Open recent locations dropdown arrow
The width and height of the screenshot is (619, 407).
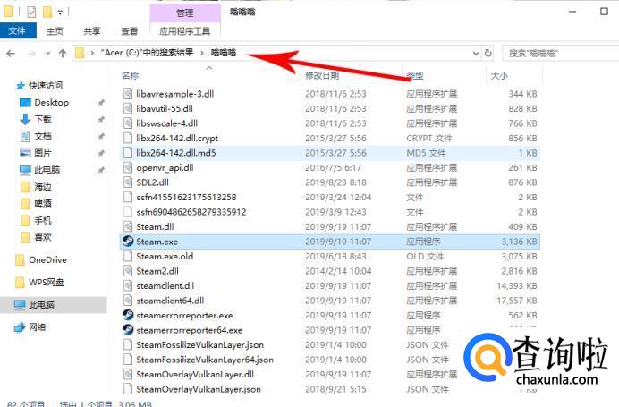point(47,53)
